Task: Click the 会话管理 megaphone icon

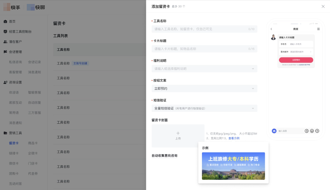Action: point(5,51)
